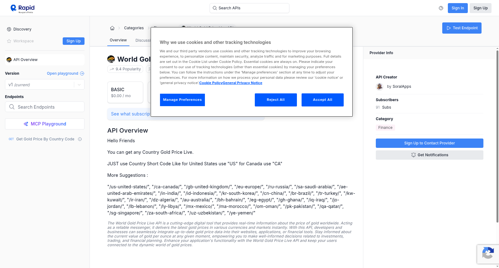The image size is (499, 268).
Task: Select Categories in the breadcrumb
Action: pos(134,28)
